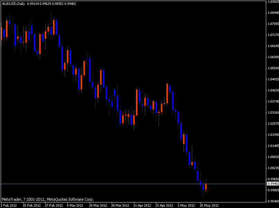
Task: Click the 1.07855 price axis label
Action: (273, 24)
